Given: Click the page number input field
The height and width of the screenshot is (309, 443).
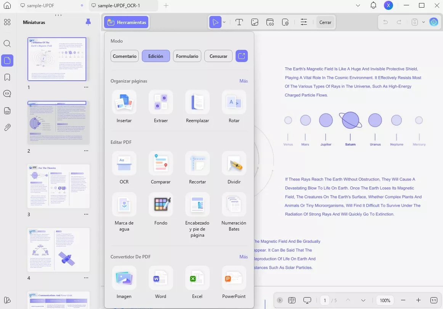Looking at the screenshot, I should tap(325, 300).
